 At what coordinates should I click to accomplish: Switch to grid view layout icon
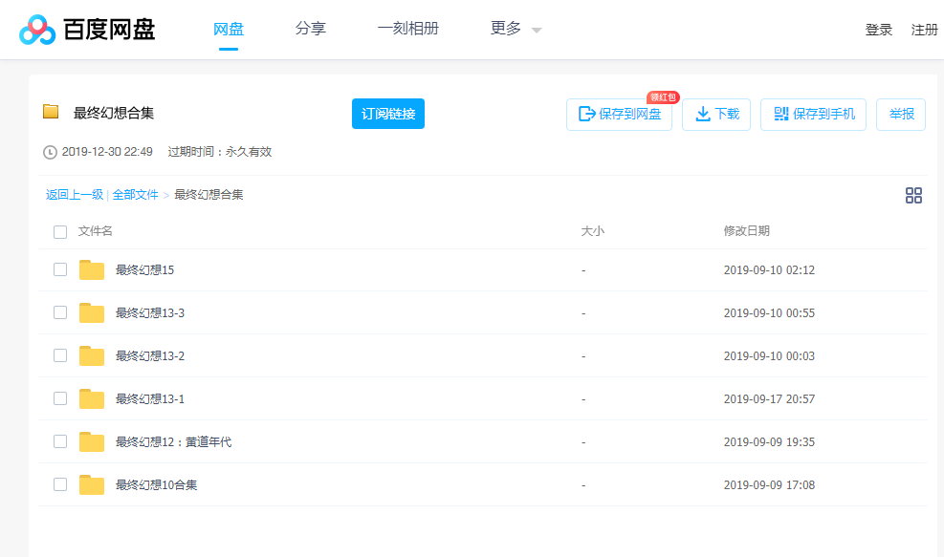coord(913,195)
